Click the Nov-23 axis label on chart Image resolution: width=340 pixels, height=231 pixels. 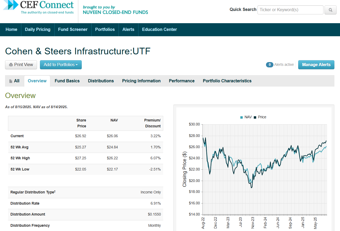point(253,222)
